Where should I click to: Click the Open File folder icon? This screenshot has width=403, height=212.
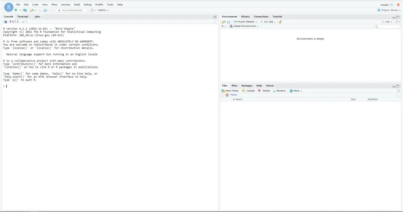click(32, 10)
